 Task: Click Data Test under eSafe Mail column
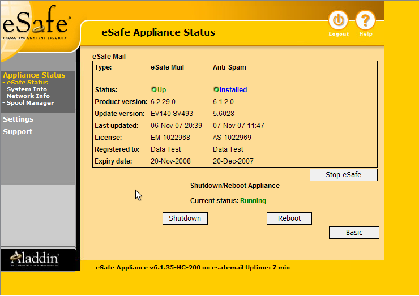tap(166, 149)
